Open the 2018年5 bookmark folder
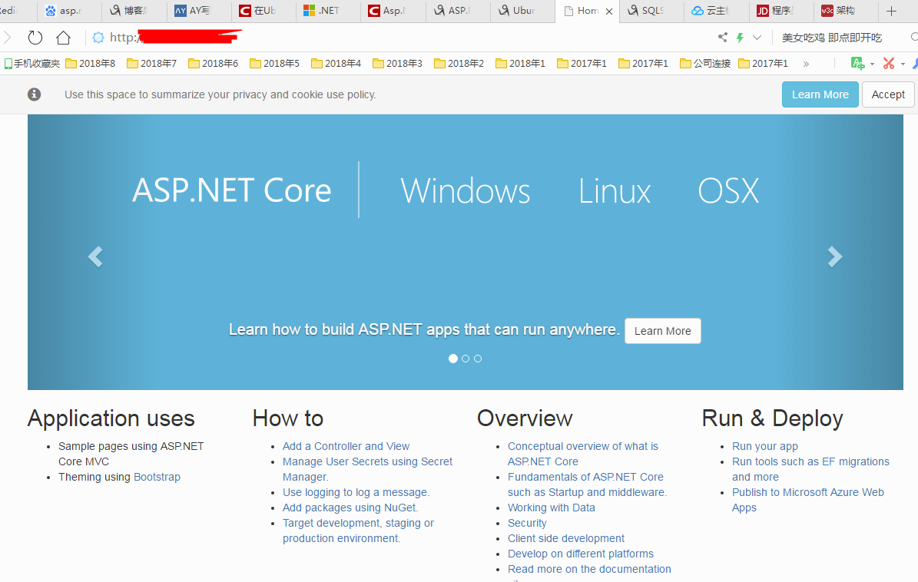The width and height of the screenshot is (918, 582). tap(274, 63)
